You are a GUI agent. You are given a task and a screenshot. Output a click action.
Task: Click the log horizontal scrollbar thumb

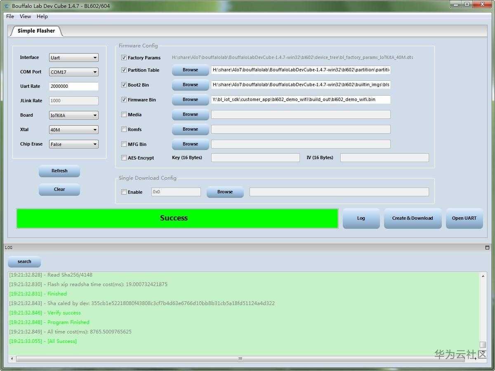click(240, 359)
